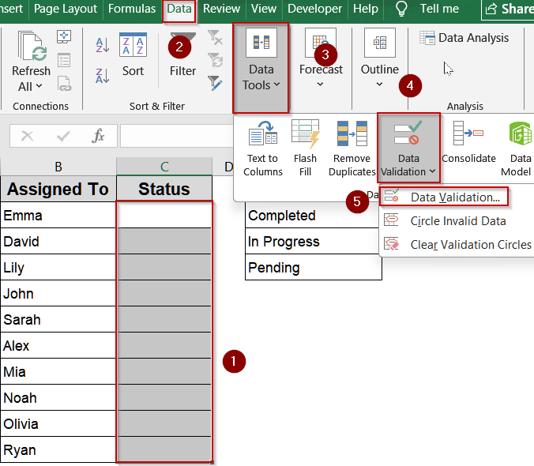
Task: Click the Share button
Action: (x=508, y=9)
